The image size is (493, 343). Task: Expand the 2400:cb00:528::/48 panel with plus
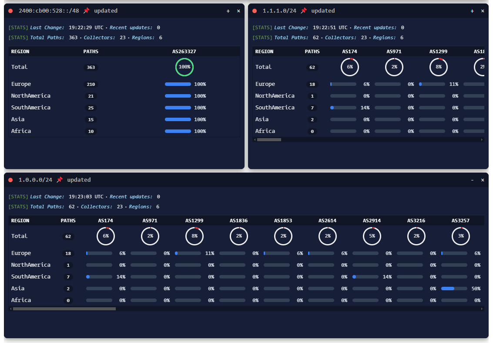(228, 11)
